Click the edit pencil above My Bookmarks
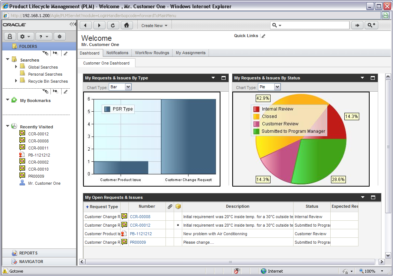This screenshot has height=276, width=393. pyautogui.click(x=66, y=92)
